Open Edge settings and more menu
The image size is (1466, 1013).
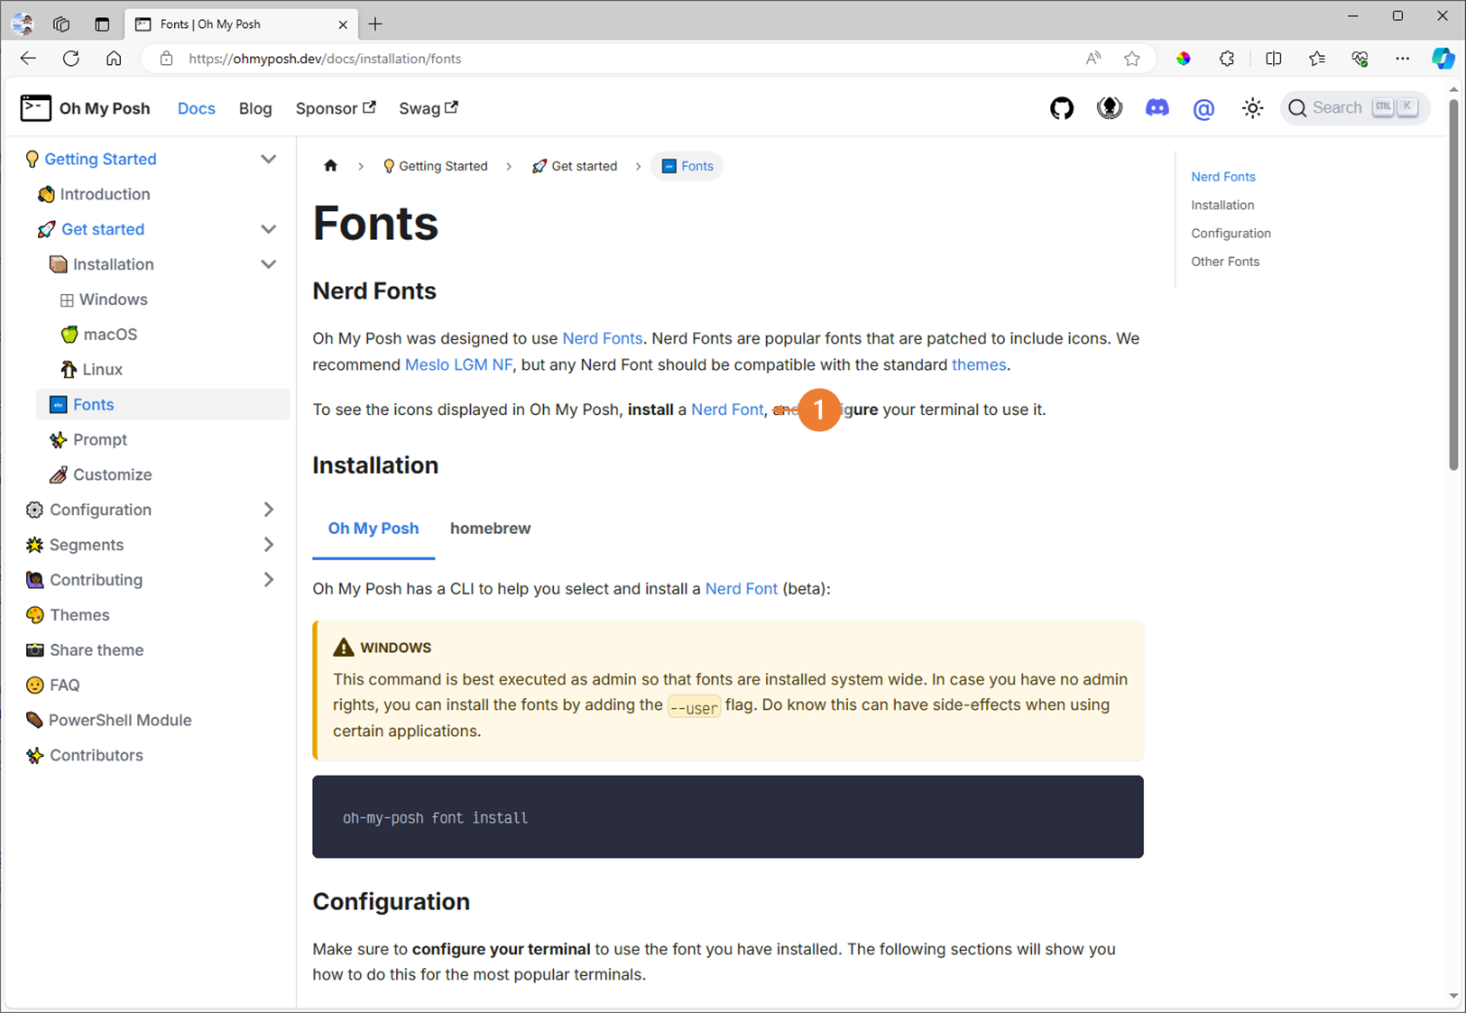pyautogui.click(x=1402, y=59)
